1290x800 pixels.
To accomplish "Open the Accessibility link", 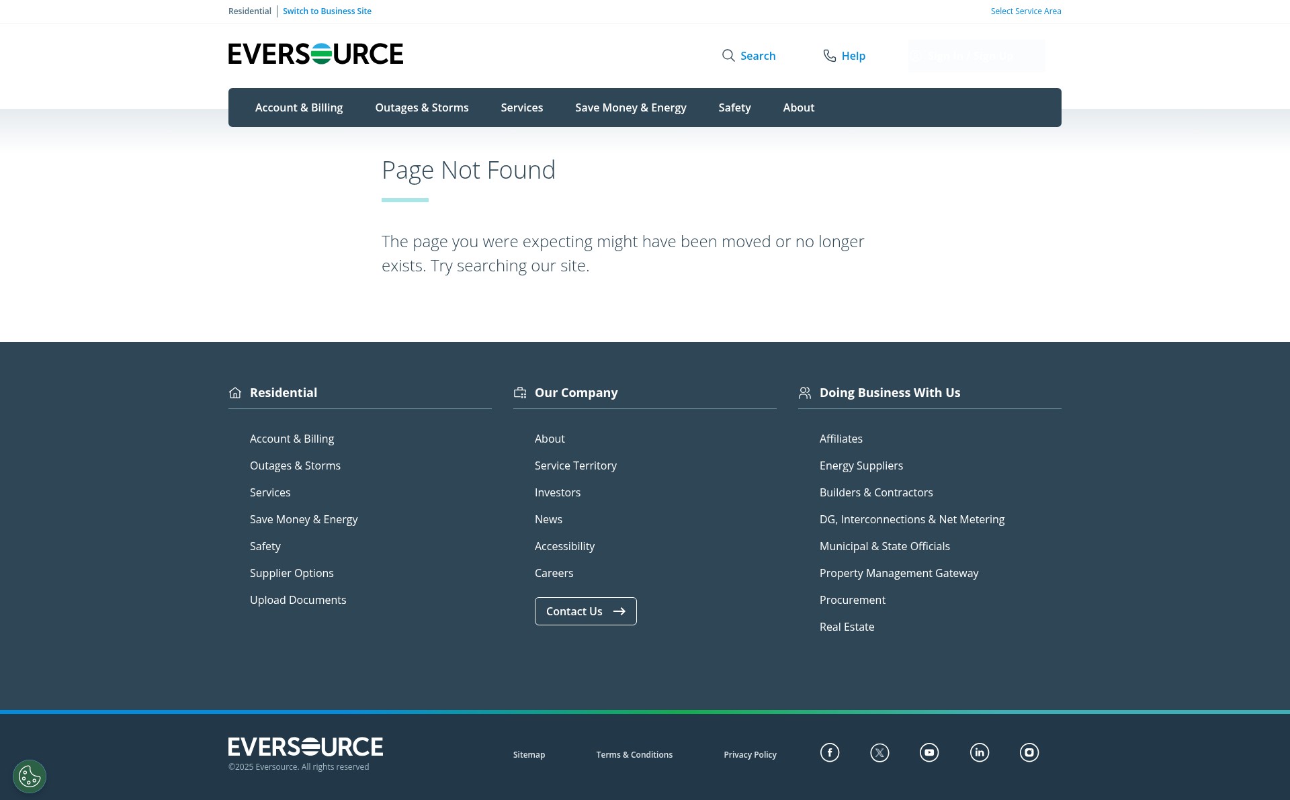I will coord(564,546).
